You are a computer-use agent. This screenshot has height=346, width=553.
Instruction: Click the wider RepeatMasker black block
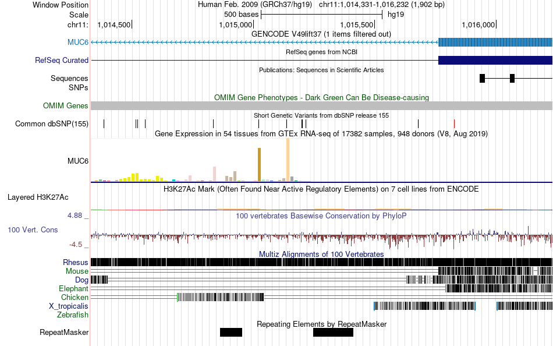pos(334,332)
